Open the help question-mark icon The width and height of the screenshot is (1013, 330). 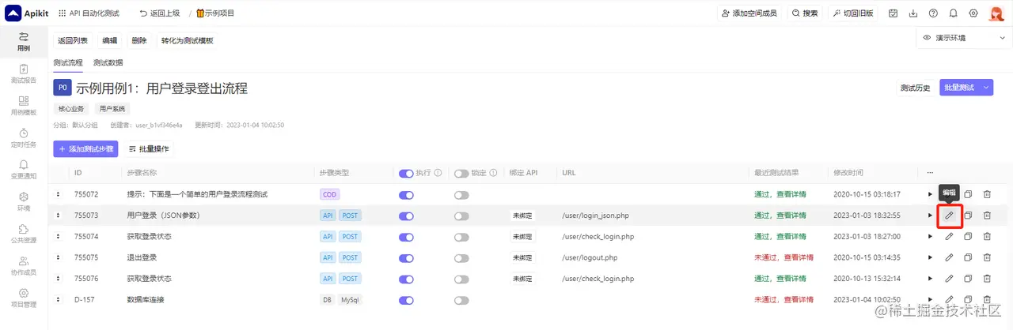pos(933,13)
